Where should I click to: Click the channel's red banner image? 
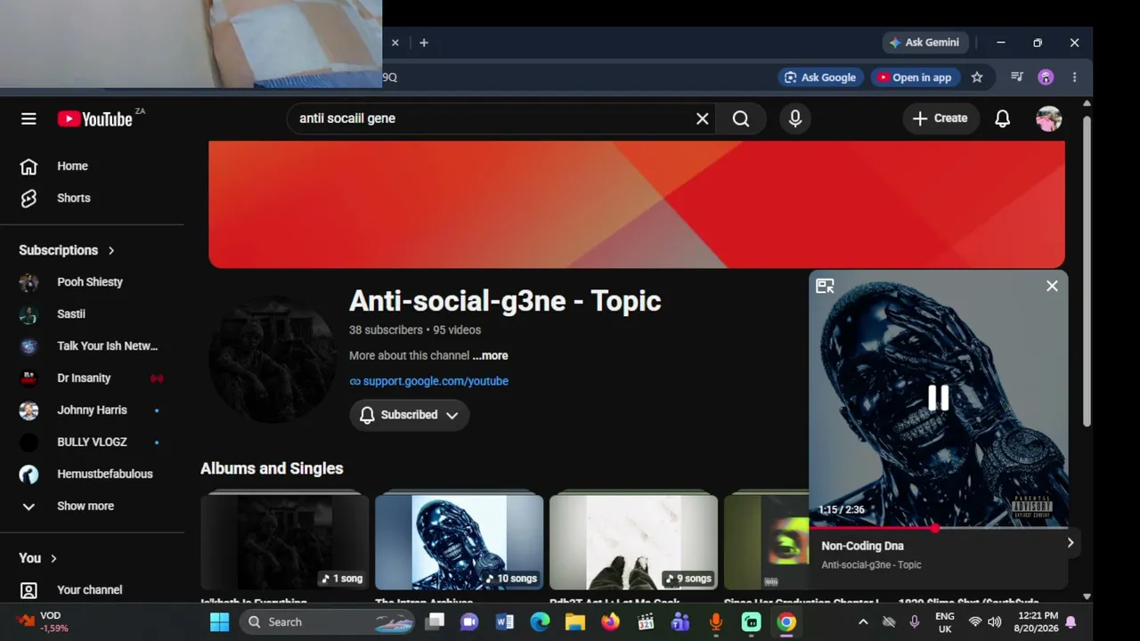coord(637,205)
